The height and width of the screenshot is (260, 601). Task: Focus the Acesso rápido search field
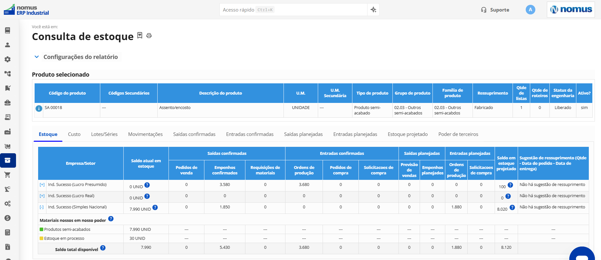coord(293,10)
